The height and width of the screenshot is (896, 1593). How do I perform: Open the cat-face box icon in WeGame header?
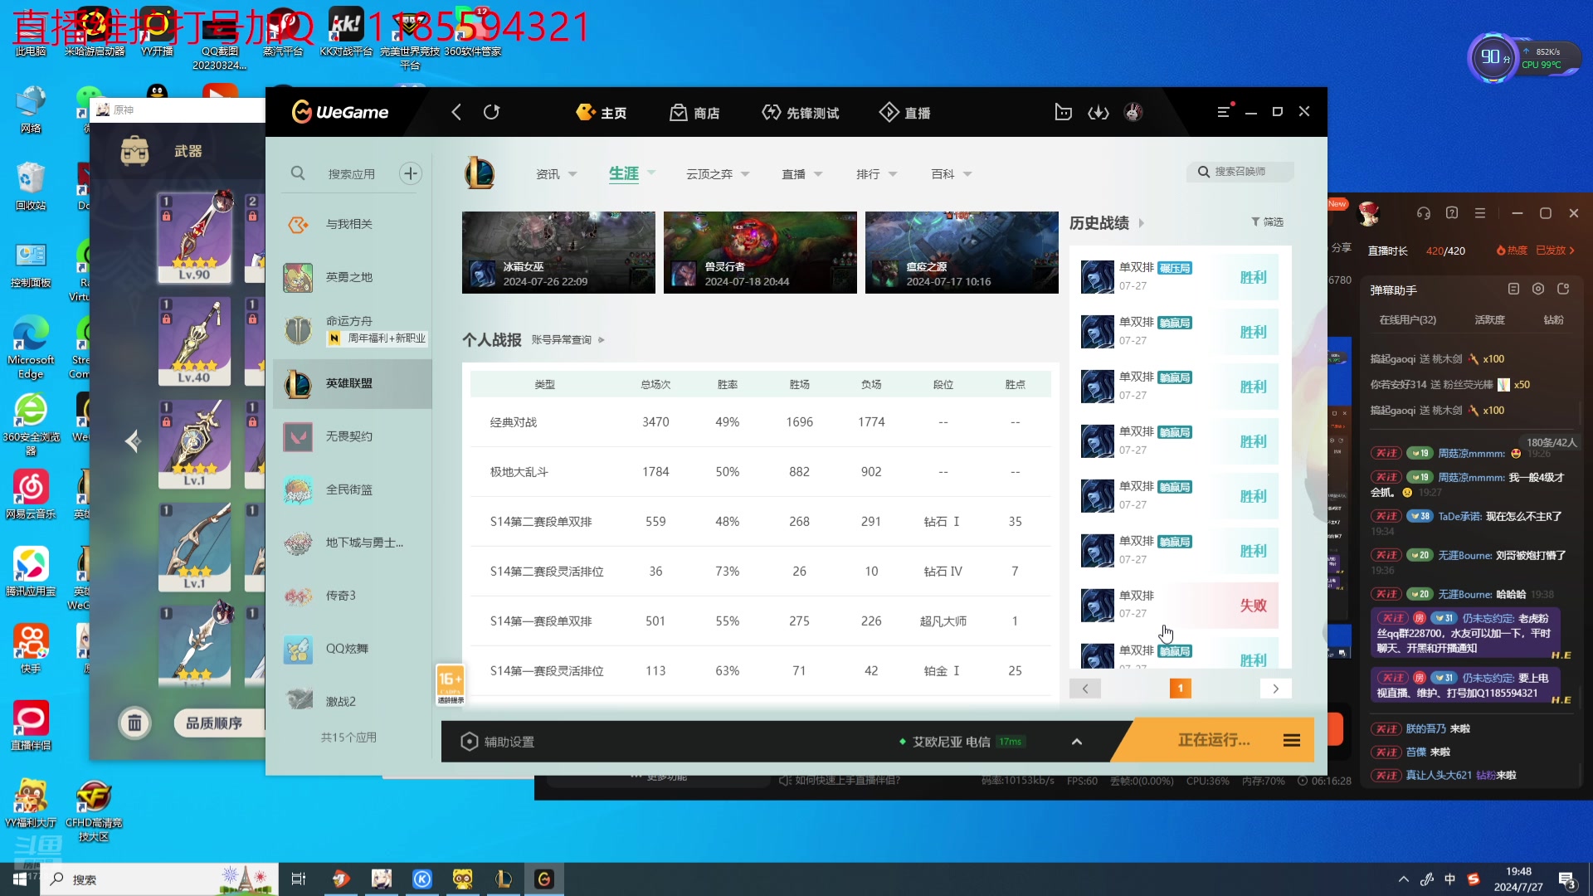1063,112
